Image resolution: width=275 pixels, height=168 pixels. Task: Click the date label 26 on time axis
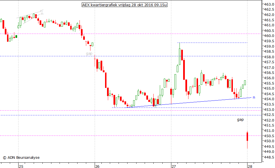pyautogui.click(x=97, y=166)
